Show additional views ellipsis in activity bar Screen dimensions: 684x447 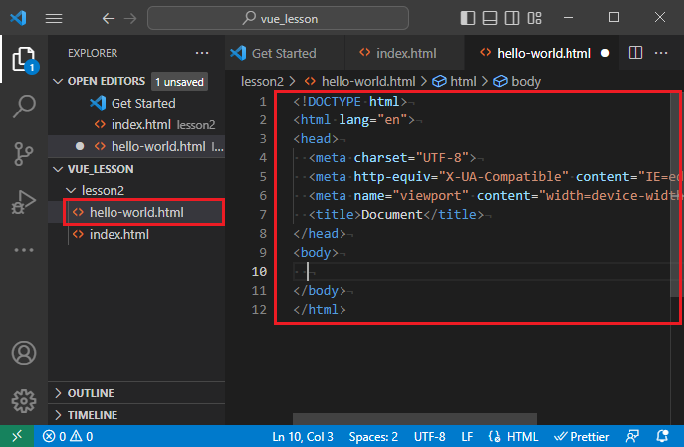[x=24, y=250]
